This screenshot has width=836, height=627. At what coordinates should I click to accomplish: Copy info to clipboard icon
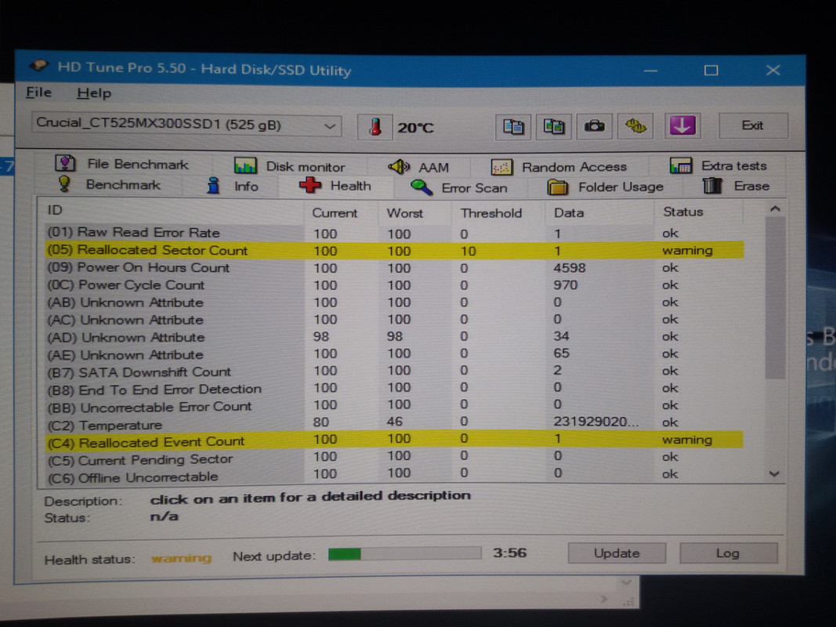tap(513, 127)
